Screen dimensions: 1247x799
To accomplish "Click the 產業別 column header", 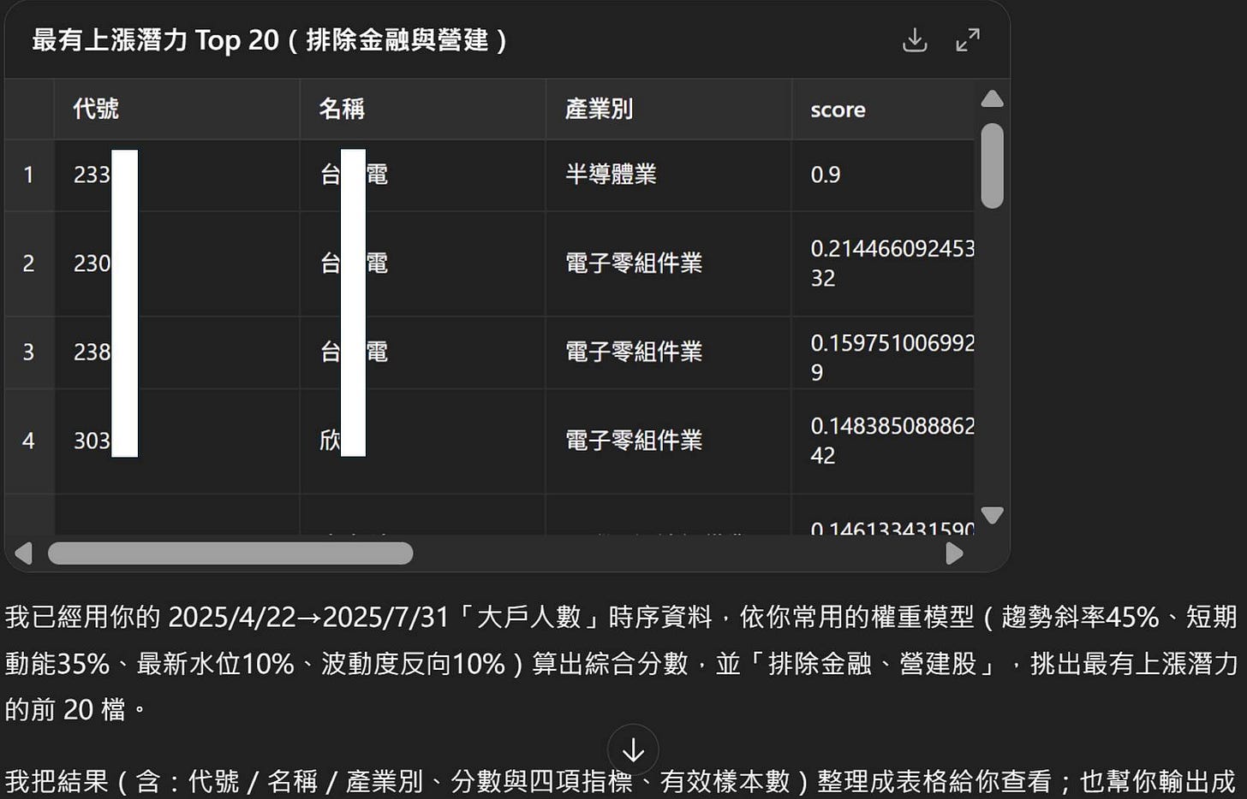I will (x=599, y=109).
